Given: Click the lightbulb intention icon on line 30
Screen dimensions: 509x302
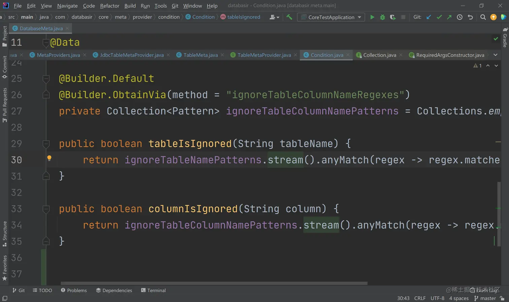Looking at the screenshot, I should pos(49,158).
